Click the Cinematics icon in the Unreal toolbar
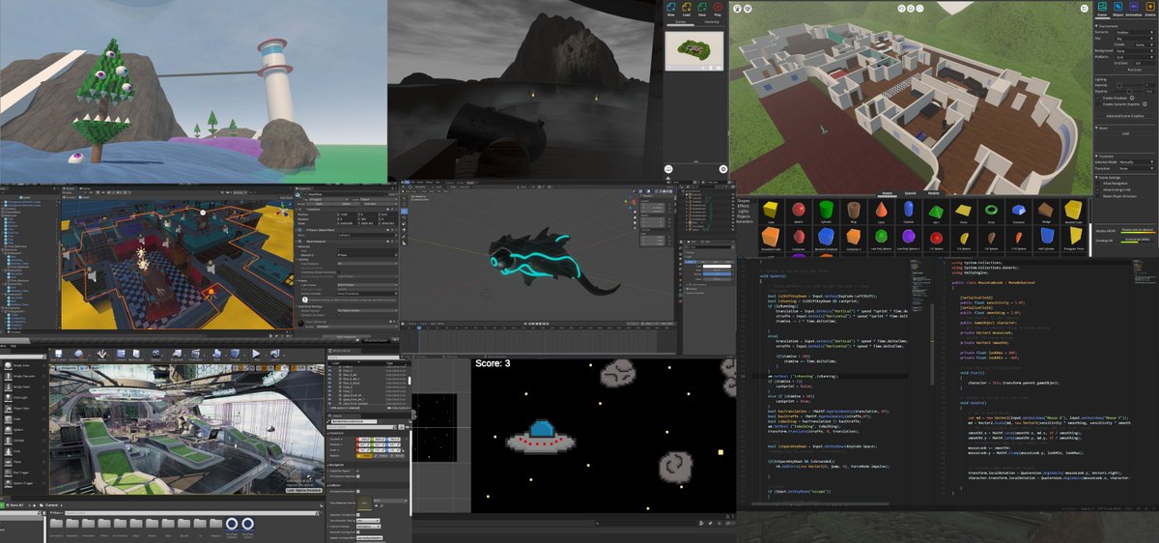 pyautogui.click(x=195, y=354)
